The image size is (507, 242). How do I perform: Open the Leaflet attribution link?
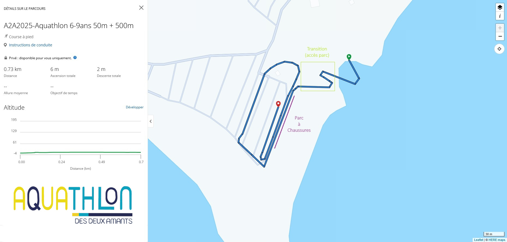click(478, 240)
